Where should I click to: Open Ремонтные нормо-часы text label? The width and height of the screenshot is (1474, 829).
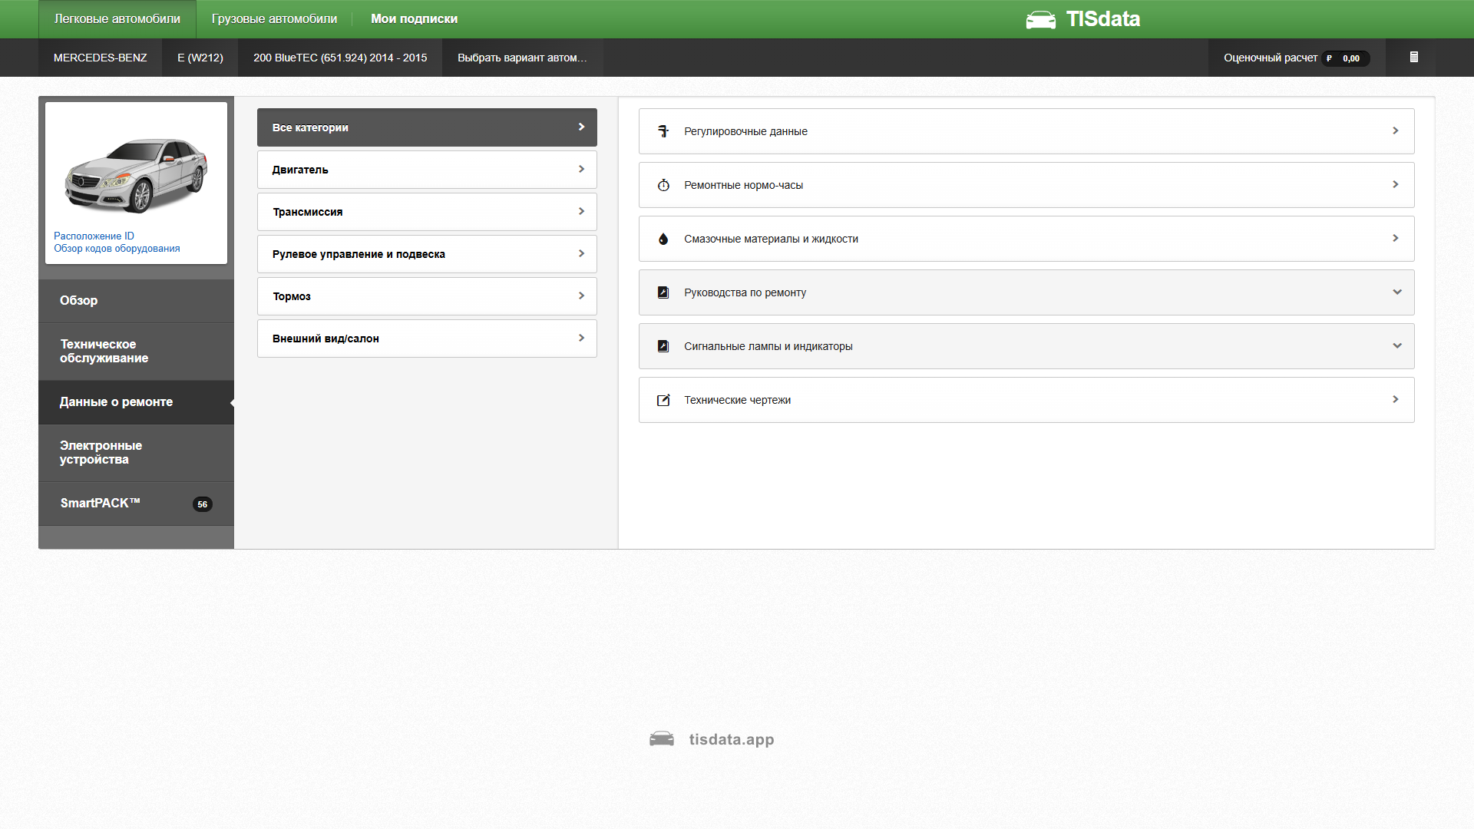pyautogui.click(x=743, y=185)
